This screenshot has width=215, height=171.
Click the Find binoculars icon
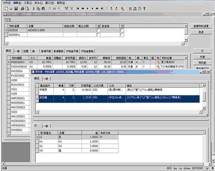(55, 9)
